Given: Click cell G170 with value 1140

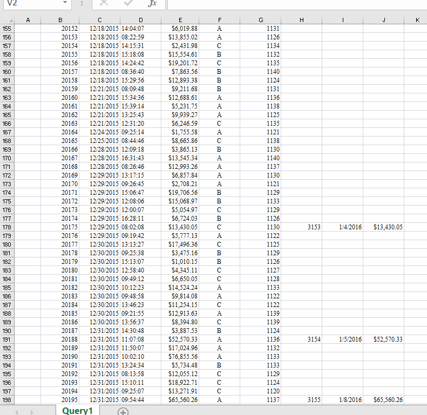Looking at the screenshot, I should [x=261, y=158].
